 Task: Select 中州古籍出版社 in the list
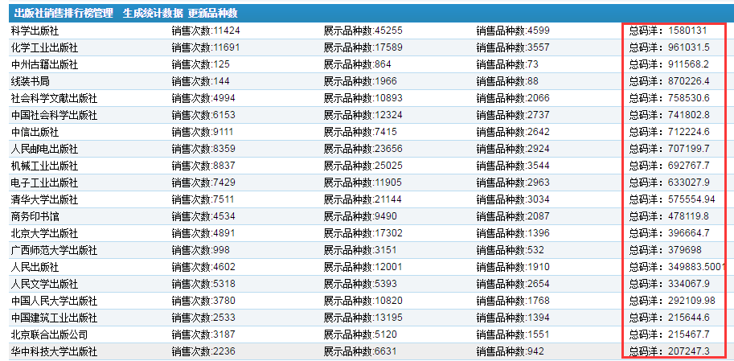(x=44, y=64)
